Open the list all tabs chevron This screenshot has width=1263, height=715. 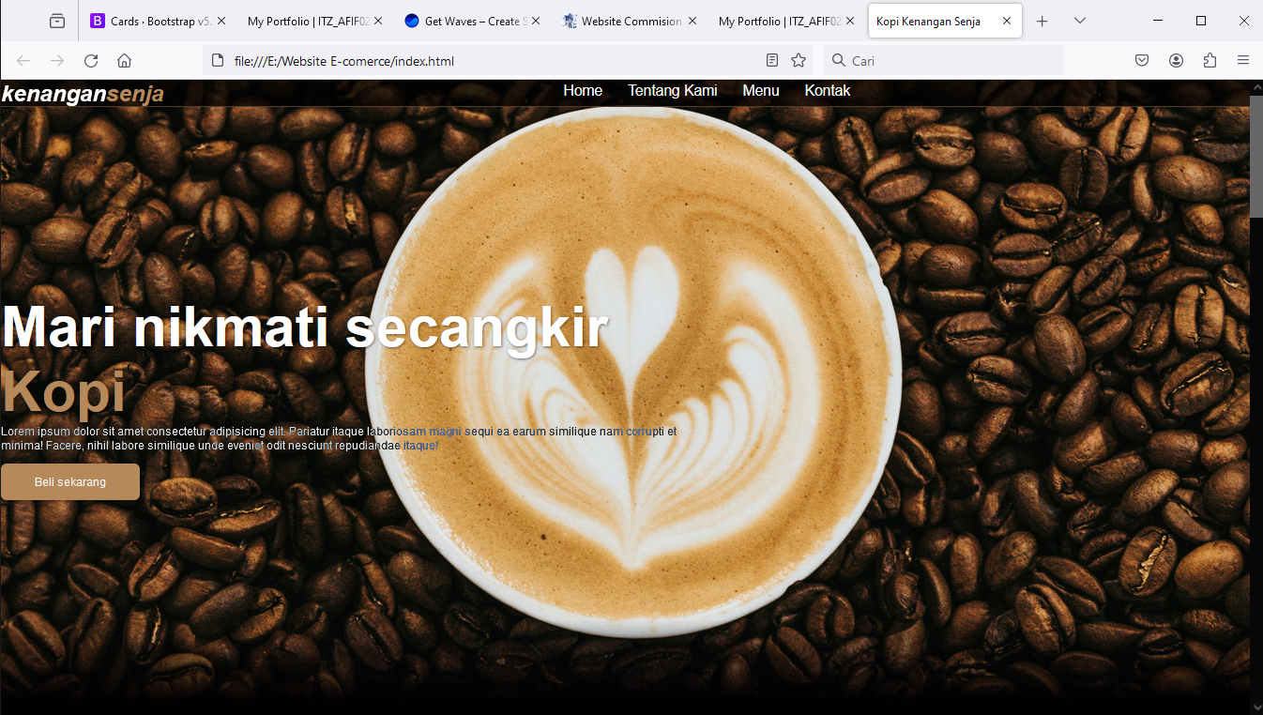1079,21
